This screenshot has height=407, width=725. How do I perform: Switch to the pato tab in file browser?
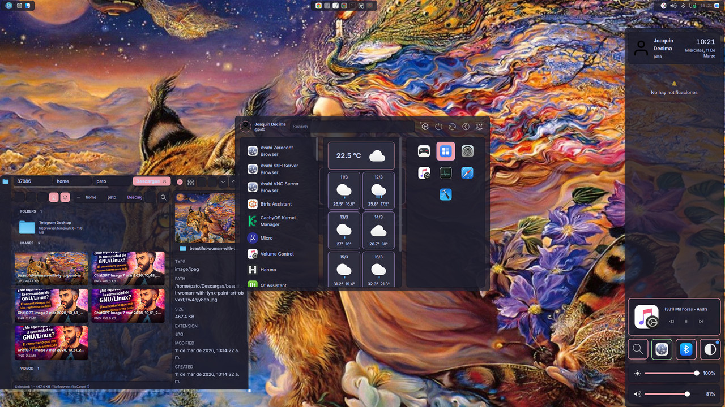pos(112,181)
